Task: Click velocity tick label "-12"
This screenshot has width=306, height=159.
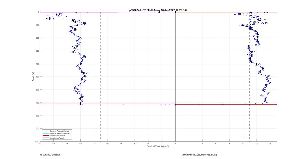Action: (94, 144)
